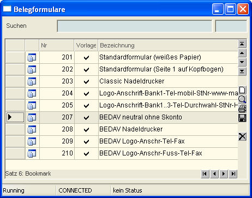Click the scroll down arrow button
The width and height of the screenshot is (252, 198).
click(242, 62)
